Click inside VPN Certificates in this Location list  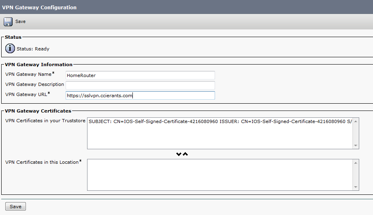(x=220, y=175)
